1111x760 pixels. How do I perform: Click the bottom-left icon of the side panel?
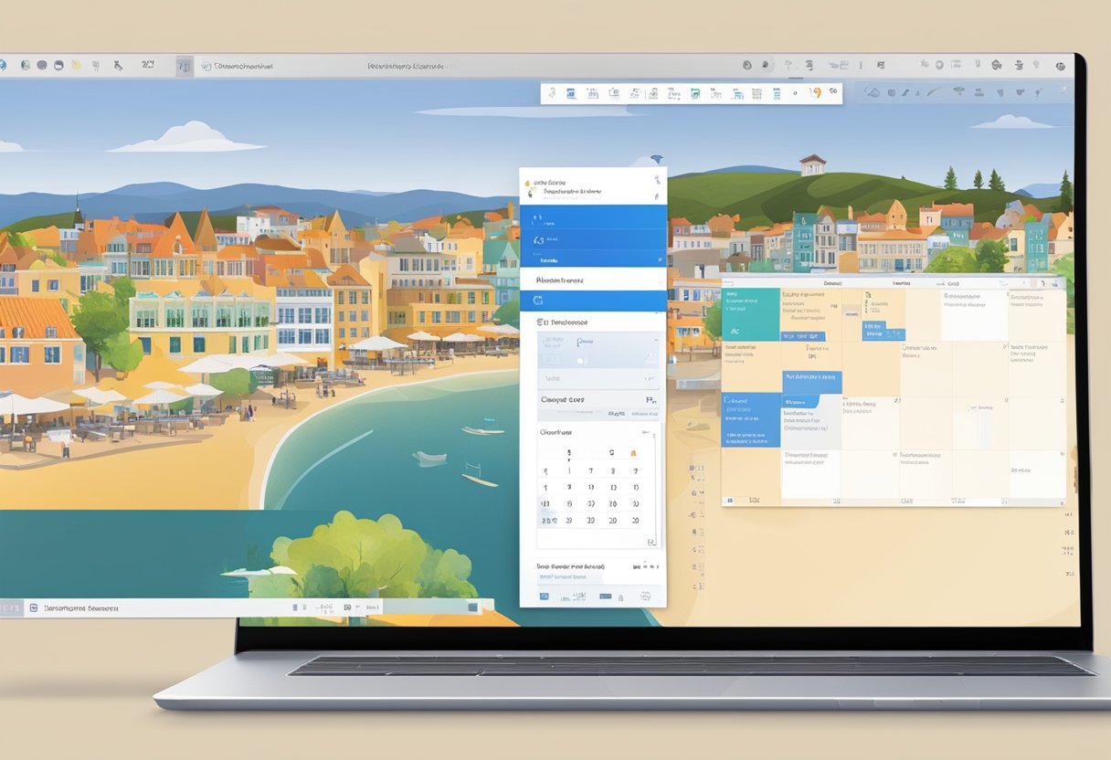click(x=545, y=596)
